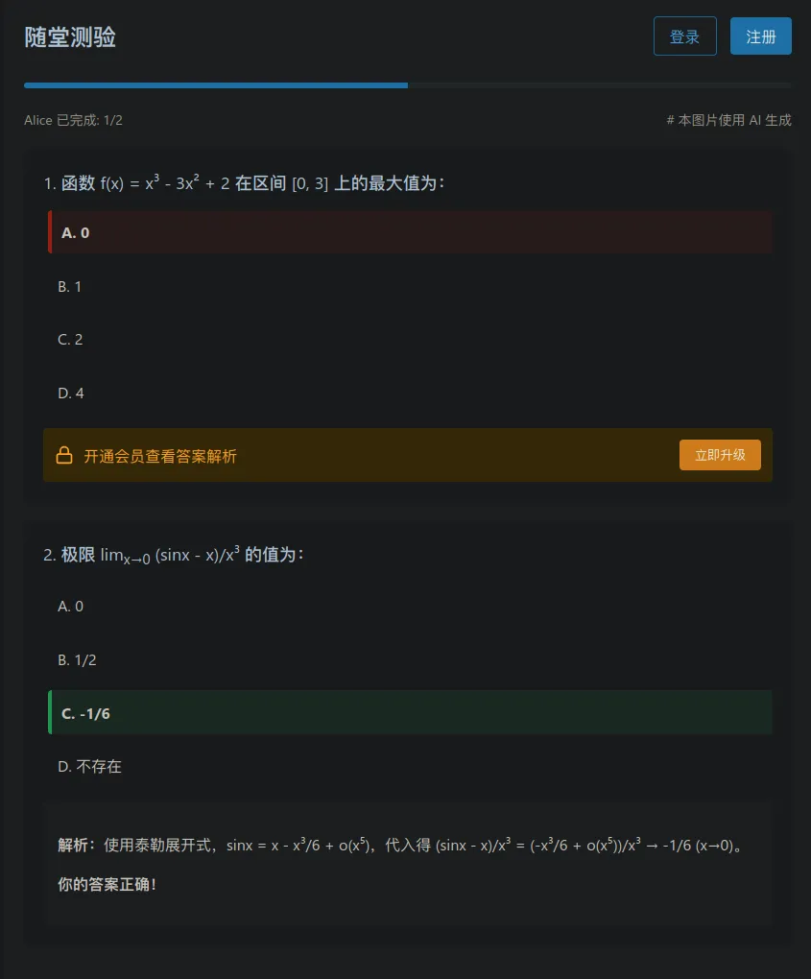Click question 1 heading about 最大值
Viewport: 811px width, 979px height.
coord(244,183)
